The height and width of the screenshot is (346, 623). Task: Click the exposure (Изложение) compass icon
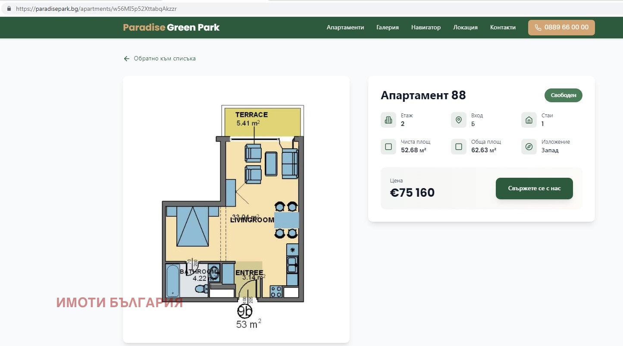pyautogui.click(x=529, y=146)
